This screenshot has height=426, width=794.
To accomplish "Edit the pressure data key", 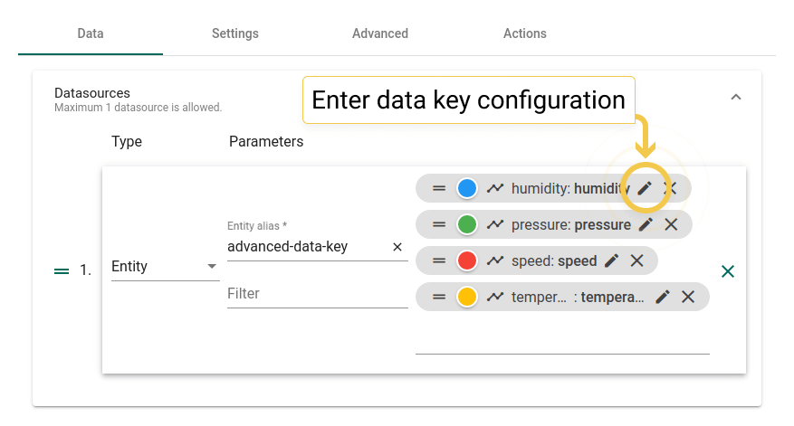I will 646,224.
